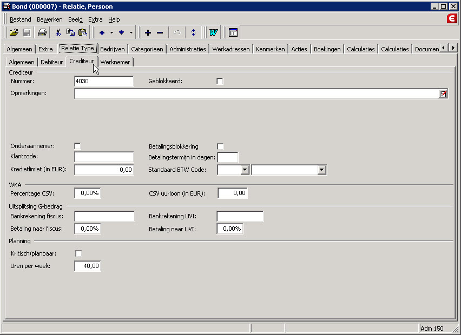Click the Percentage CSV field
The image size is (461, 335).
pos(88,193)
